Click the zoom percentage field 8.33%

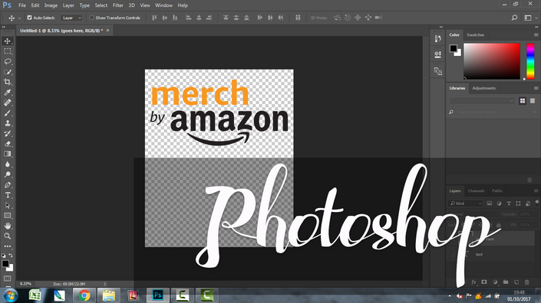pyautogui.click(x=25, y=284)
